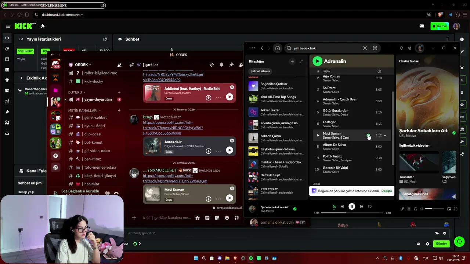Open the Windows Start menu
The image size is (470, 264).
[196, 258]
